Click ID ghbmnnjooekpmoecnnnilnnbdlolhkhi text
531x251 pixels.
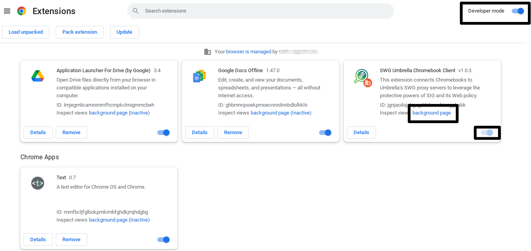(x=263, y=105)
